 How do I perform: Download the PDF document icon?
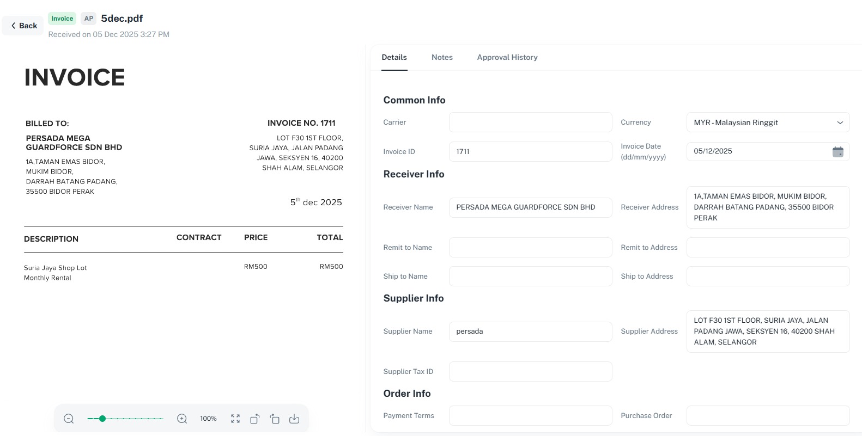click(294, 419)
